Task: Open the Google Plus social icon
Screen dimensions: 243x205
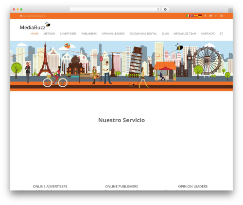Action: 216,16
